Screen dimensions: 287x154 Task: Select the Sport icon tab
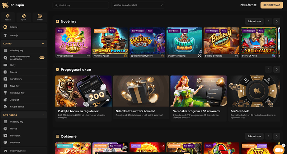click(24, 17)
